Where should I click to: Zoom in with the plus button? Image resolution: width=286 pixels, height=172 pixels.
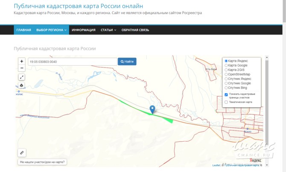(22, 61)
